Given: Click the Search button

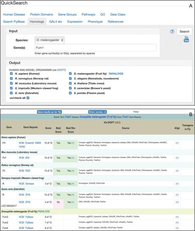Looking at the screenshot, I should click(184, 31).
